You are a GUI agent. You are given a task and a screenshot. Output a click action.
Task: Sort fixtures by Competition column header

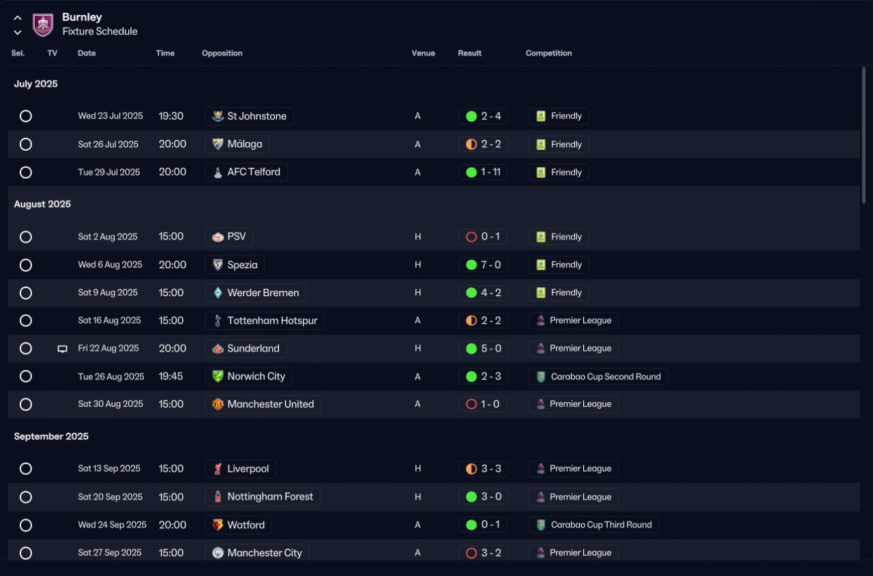tap(548, 53)
